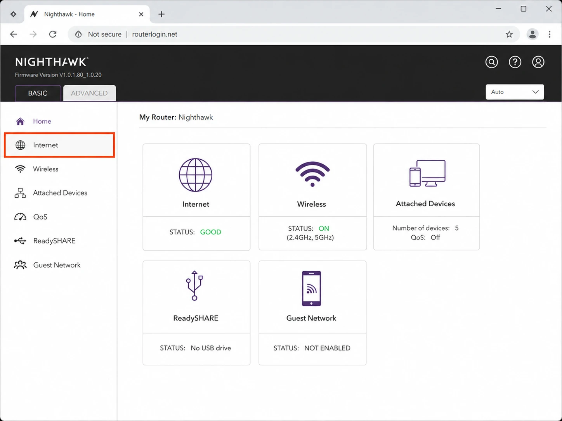
Task: Click the Attached Devices monitor card icon
Action: (427, 173)
